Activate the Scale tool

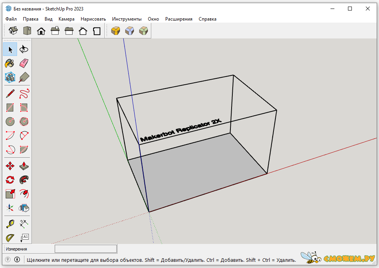[x=10, y=194]
